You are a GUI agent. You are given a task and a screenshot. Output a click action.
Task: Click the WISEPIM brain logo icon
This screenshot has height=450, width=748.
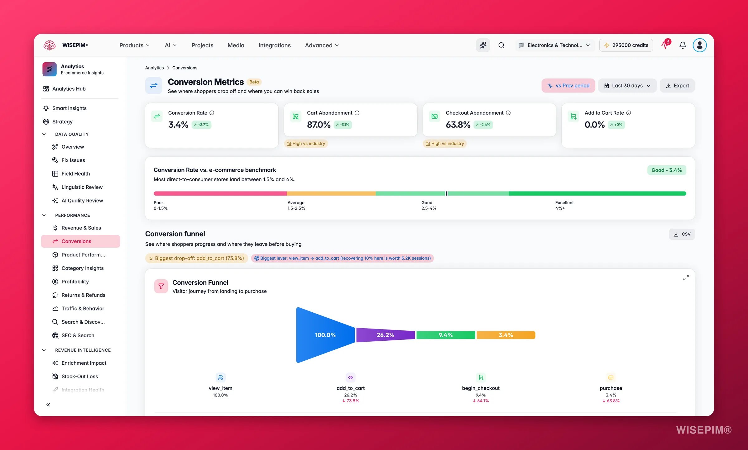click(x=50, y=45)
